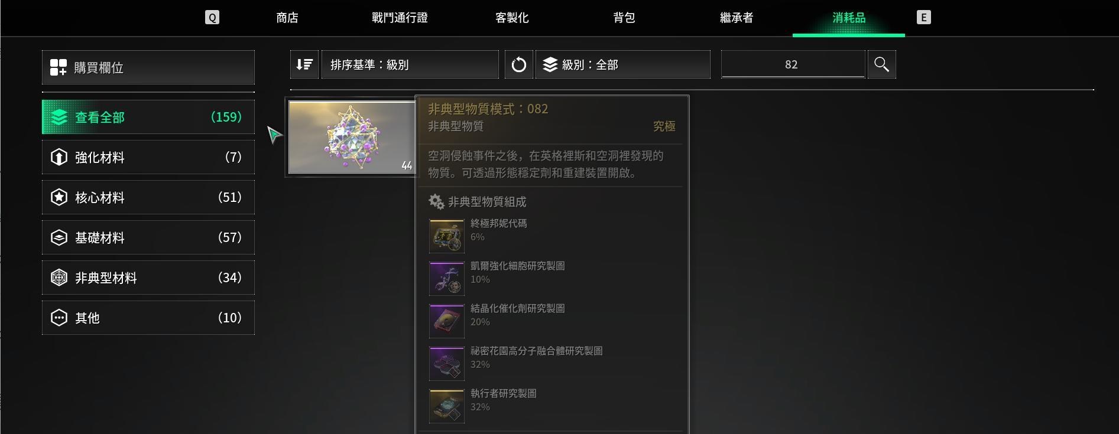Click the 凱爾強化細胞研究製圖 reward icon
The image size is (1119, 434).
coord(447,279)
